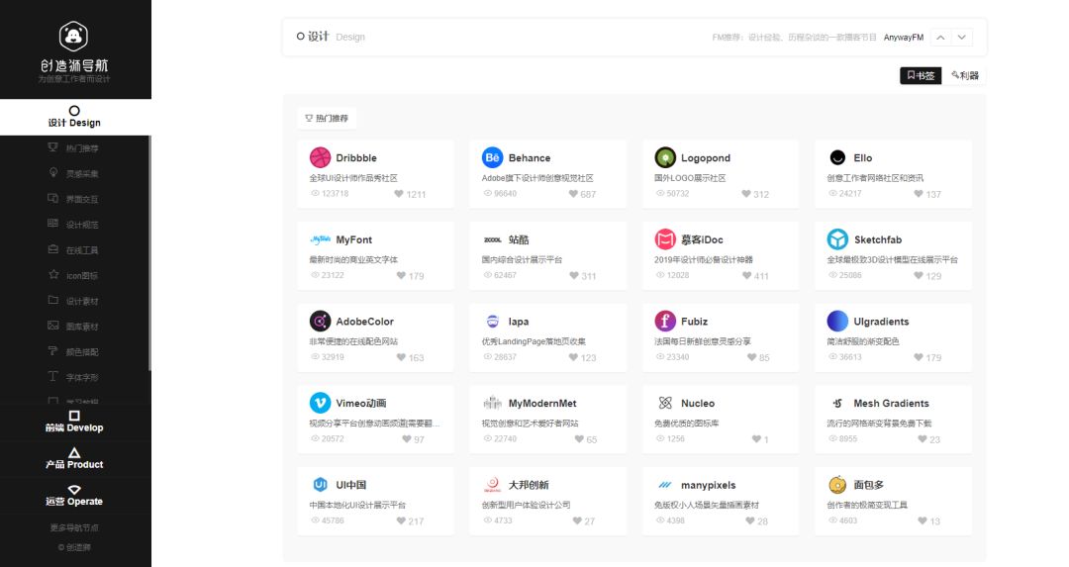The width and height of the screenshot is (1069, 567).
Task: Switch to the 书签 tab
Action: pos(921,75)
